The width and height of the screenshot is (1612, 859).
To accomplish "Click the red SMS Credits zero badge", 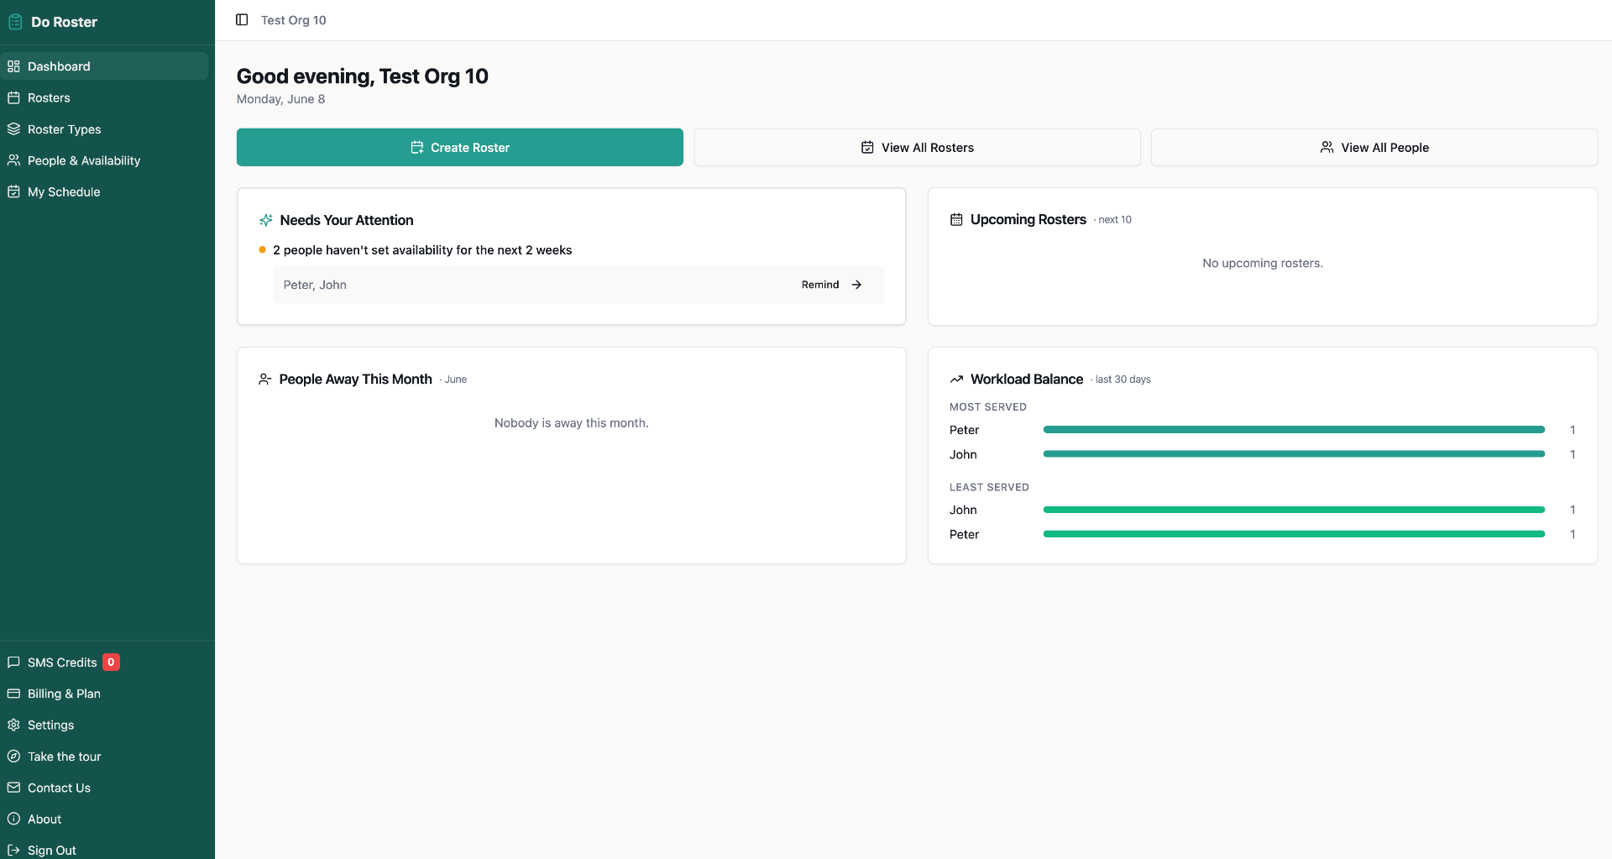I will (111, 663).
